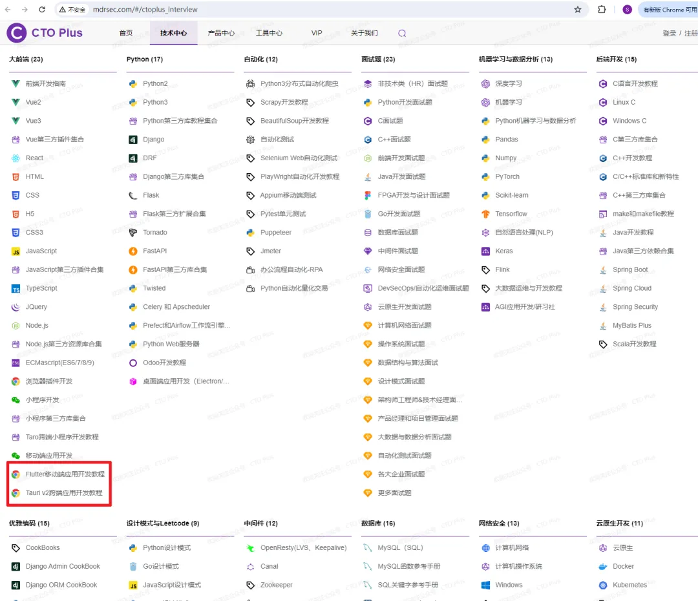Open the OpenResty(LVS、Keepalive) entry
The image size is (698, 601).
click(x=304, y=548)
